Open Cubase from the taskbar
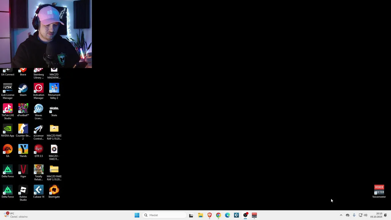The width and height of the screenshot is (391, 220). (x=236, y=215)
